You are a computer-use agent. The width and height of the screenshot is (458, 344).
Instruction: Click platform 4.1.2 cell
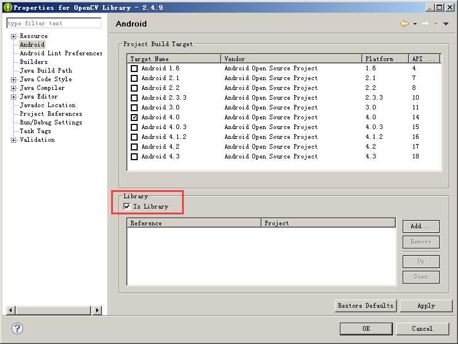(x=374, y=137)
